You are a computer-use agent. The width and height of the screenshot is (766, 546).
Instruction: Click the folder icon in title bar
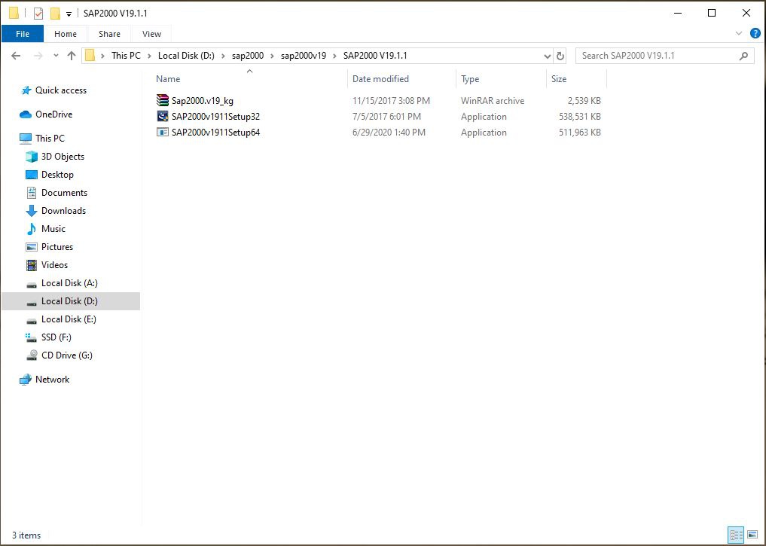tap(14, 14)
